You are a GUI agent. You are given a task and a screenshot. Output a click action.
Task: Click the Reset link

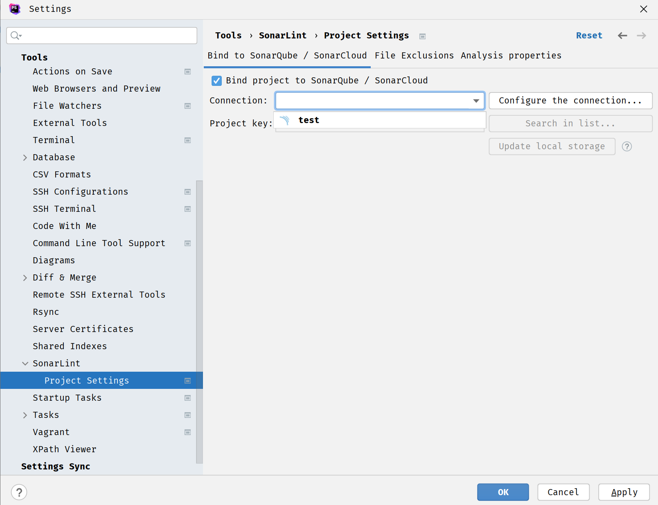589,36
